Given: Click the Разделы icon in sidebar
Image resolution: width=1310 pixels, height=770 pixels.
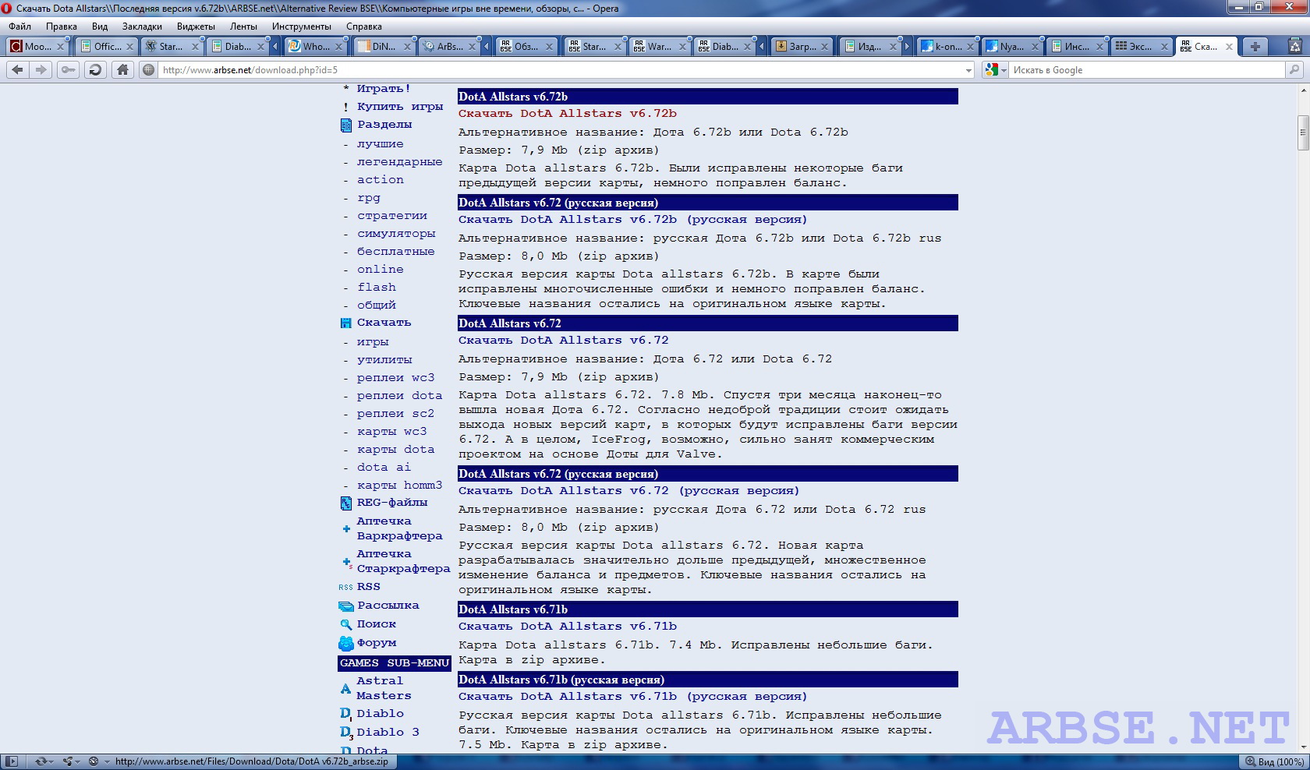Looking at the screenshot, I should coord(346,125).
